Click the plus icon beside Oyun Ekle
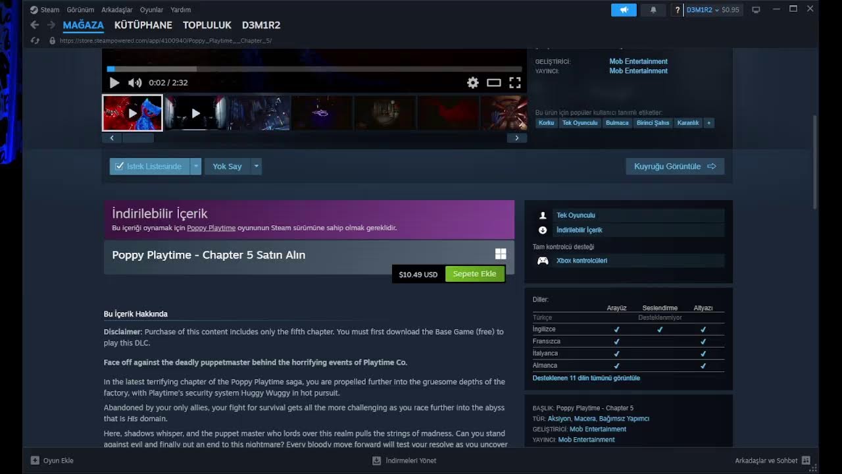The height and width of the screenshot is (474, 842). coord(35,461)
